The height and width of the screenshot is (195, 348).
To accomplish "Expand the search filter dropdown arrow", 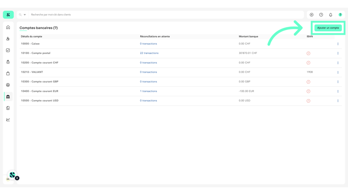I will (24, 15).
